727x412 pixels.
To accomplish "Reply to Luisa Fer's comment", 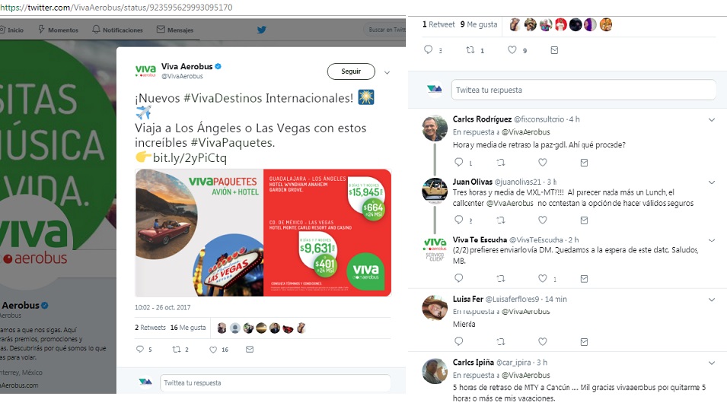I will (x=458, y=341).
